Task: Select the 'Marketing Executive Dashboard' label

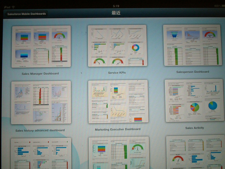Action: pos(118,129)
